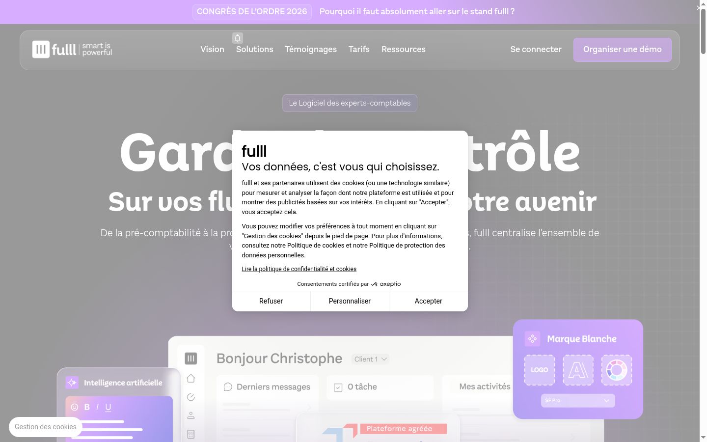The image size is (707, 442).
Task: Click the fulll logo in the navbar
Action: pos(72,49)
